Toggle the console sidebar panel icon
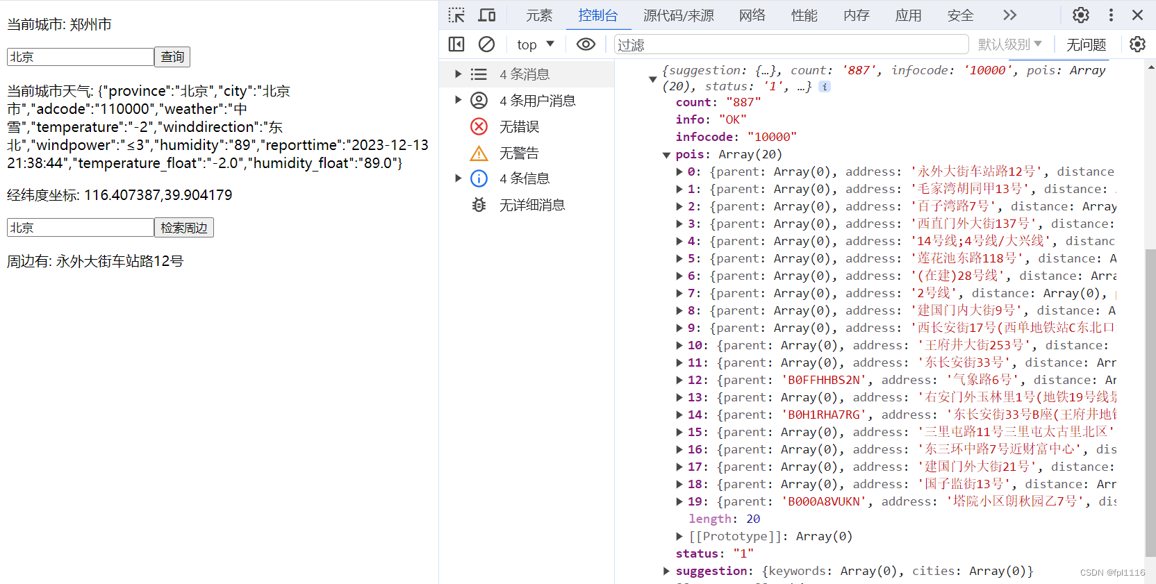The width and height of the screenshot is (1156, 584). pos(456,44)
